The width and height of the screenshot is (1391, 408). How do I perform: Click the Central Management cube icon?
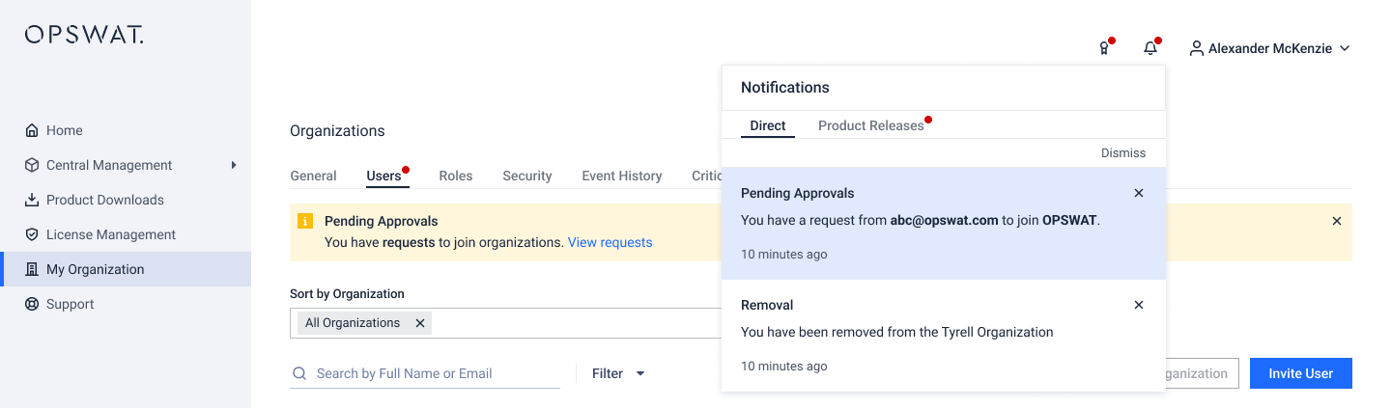[x=32, y=165]
